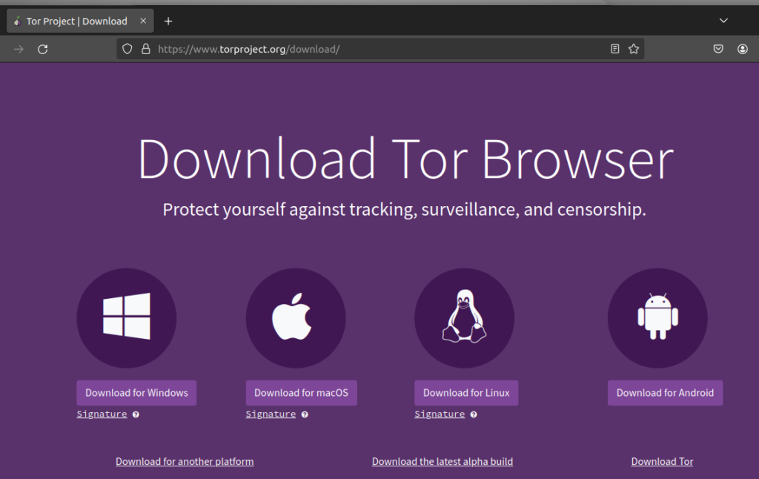This screenshot has width=759, height=479.
Task: Show tracking protection shield info
Action: coord(127,49)
